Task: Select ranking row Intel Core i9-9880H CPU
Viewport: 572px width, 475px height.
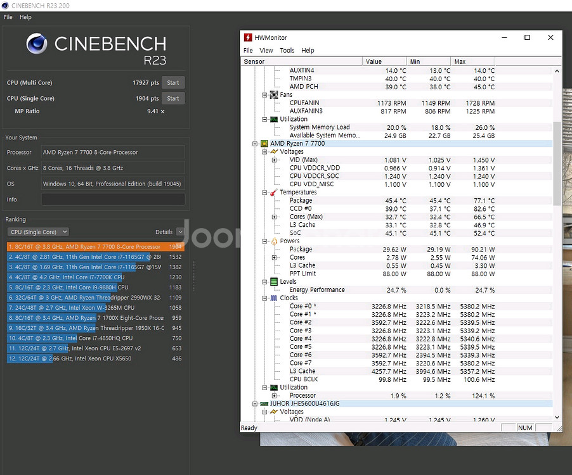Action: coord(96,288)
